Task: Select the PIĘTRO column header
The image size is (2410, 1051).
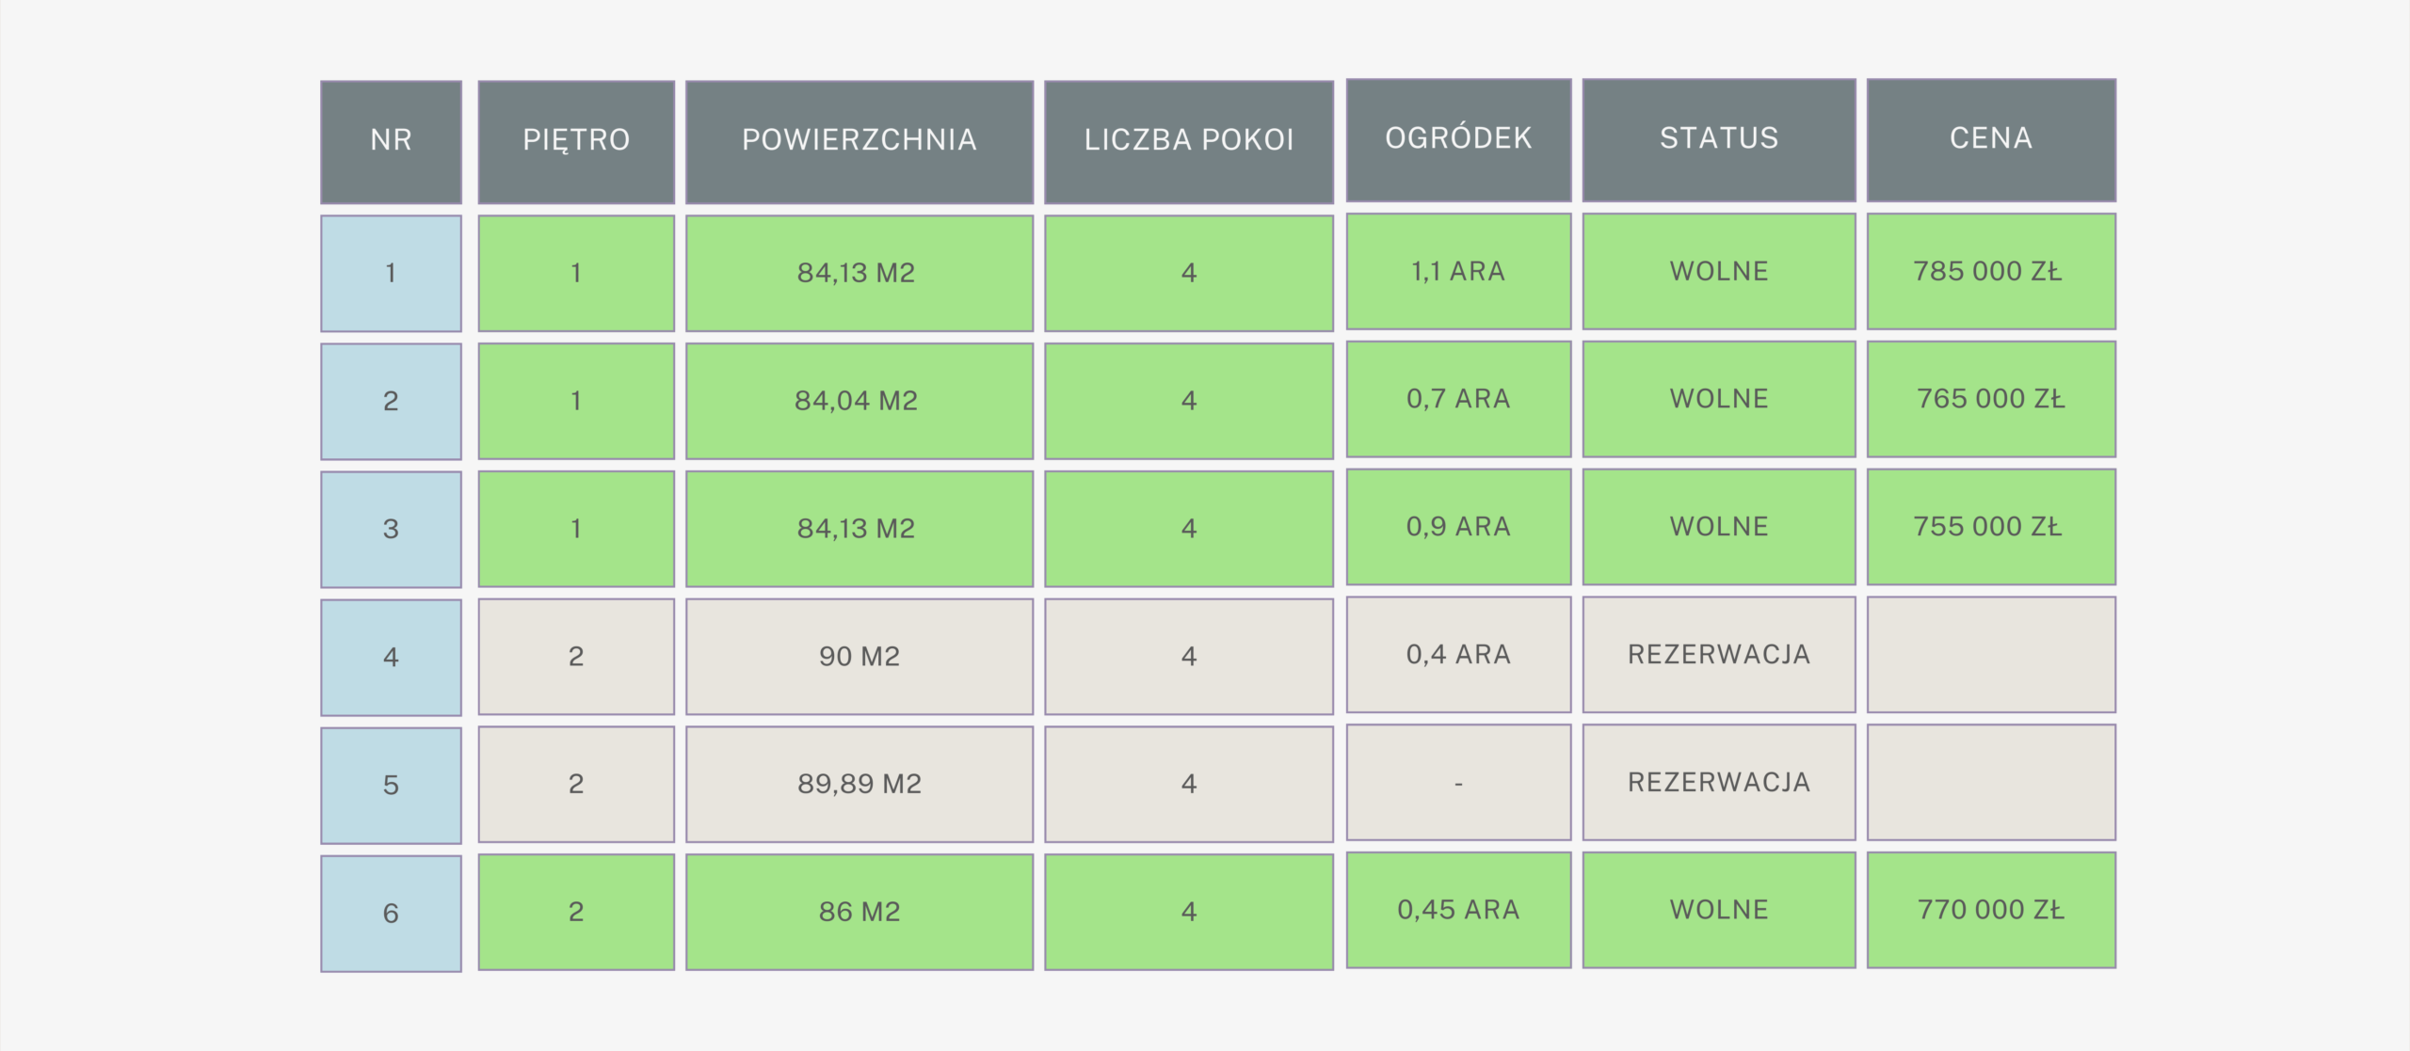Action: (576, 141)
